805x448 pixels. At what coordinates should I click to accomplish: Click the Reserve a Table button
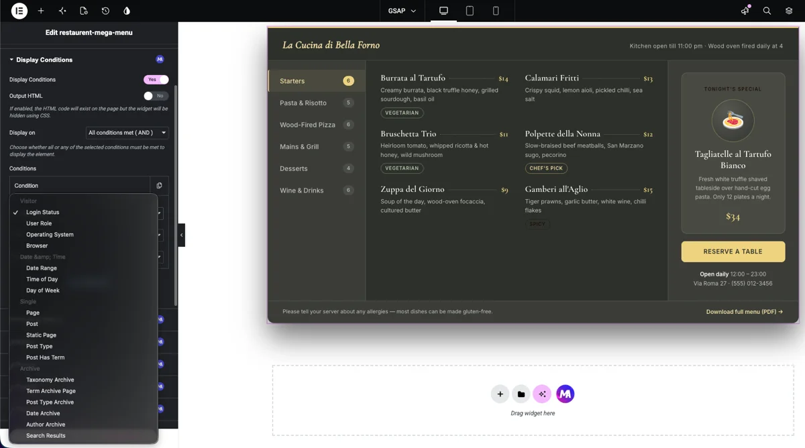pyautogui.click(x=733, y=251)
